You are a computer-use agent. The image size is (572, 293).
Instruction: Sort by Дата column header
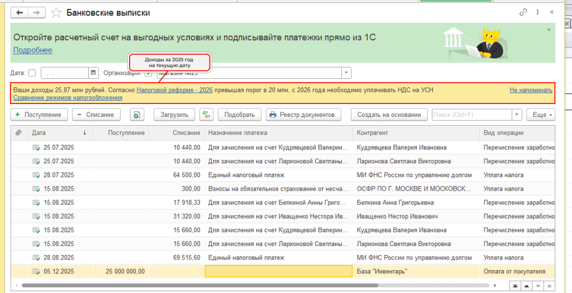[60, 133]
